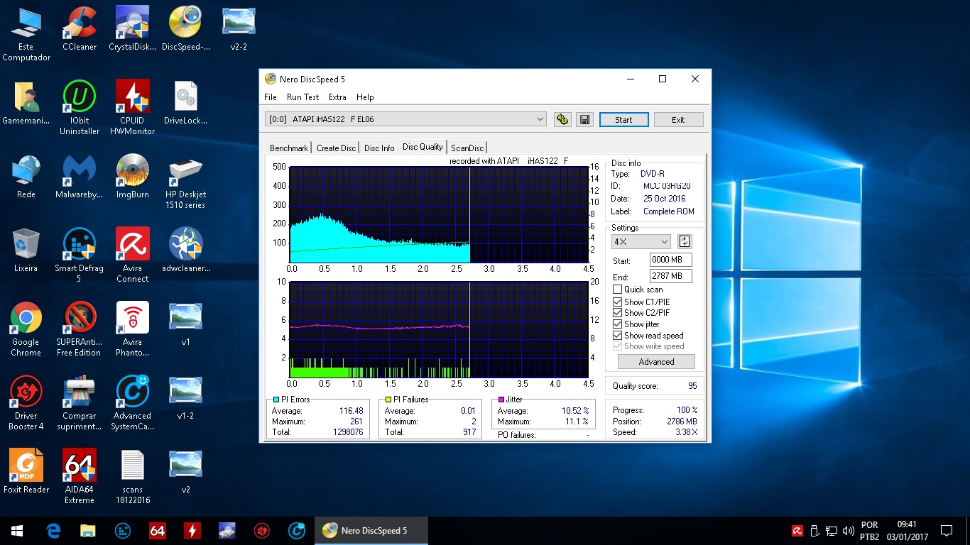Screen dimensions: 970x545
Task: Click the save floppy disk icon
Action: pyautogui.click(x=584, y=120)
